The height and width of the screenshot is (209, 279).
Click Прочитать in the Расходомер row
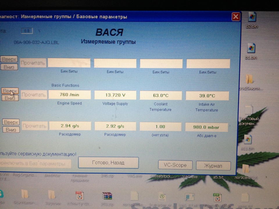click(35, 126)
